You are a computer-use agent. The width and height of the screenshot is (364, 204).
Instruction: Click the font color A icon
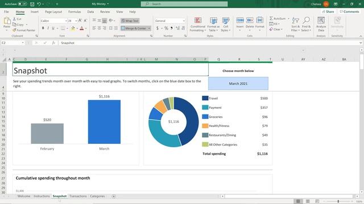pyautogui.click(x=81, y=28)
